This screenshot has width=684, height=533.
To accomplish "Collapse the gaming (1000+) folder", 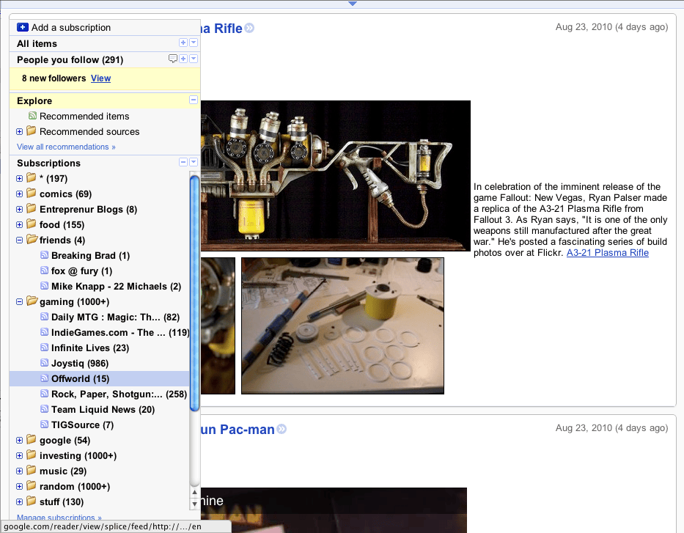I will (19, 302).
